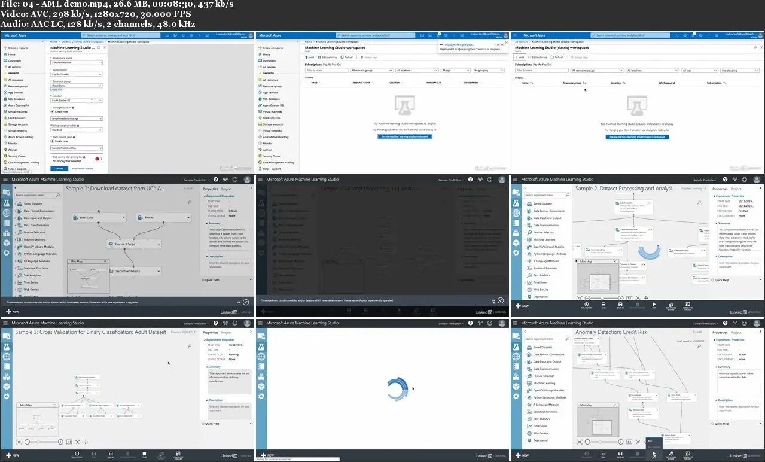This screenshot has height=462, width=765.
Task: Expand Saved Datasets in Sample 1 frame
Action: click(x=16, y=203)
